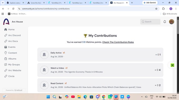Open the Arc House logo
The height and width of the screenshot is (100, 179).
tap(6, 22)
